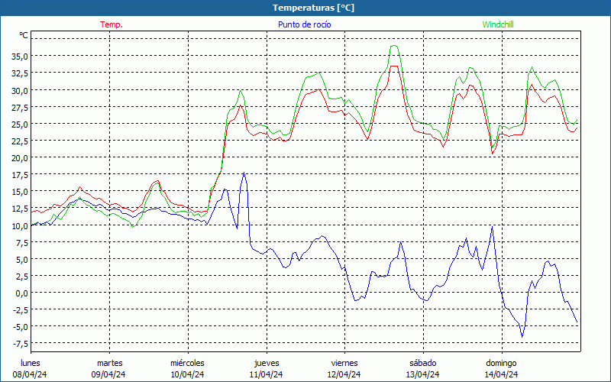Click the '30,0' y-axis value
The height and width of the screenshot is (382, 611).
[x=19, y=90]
